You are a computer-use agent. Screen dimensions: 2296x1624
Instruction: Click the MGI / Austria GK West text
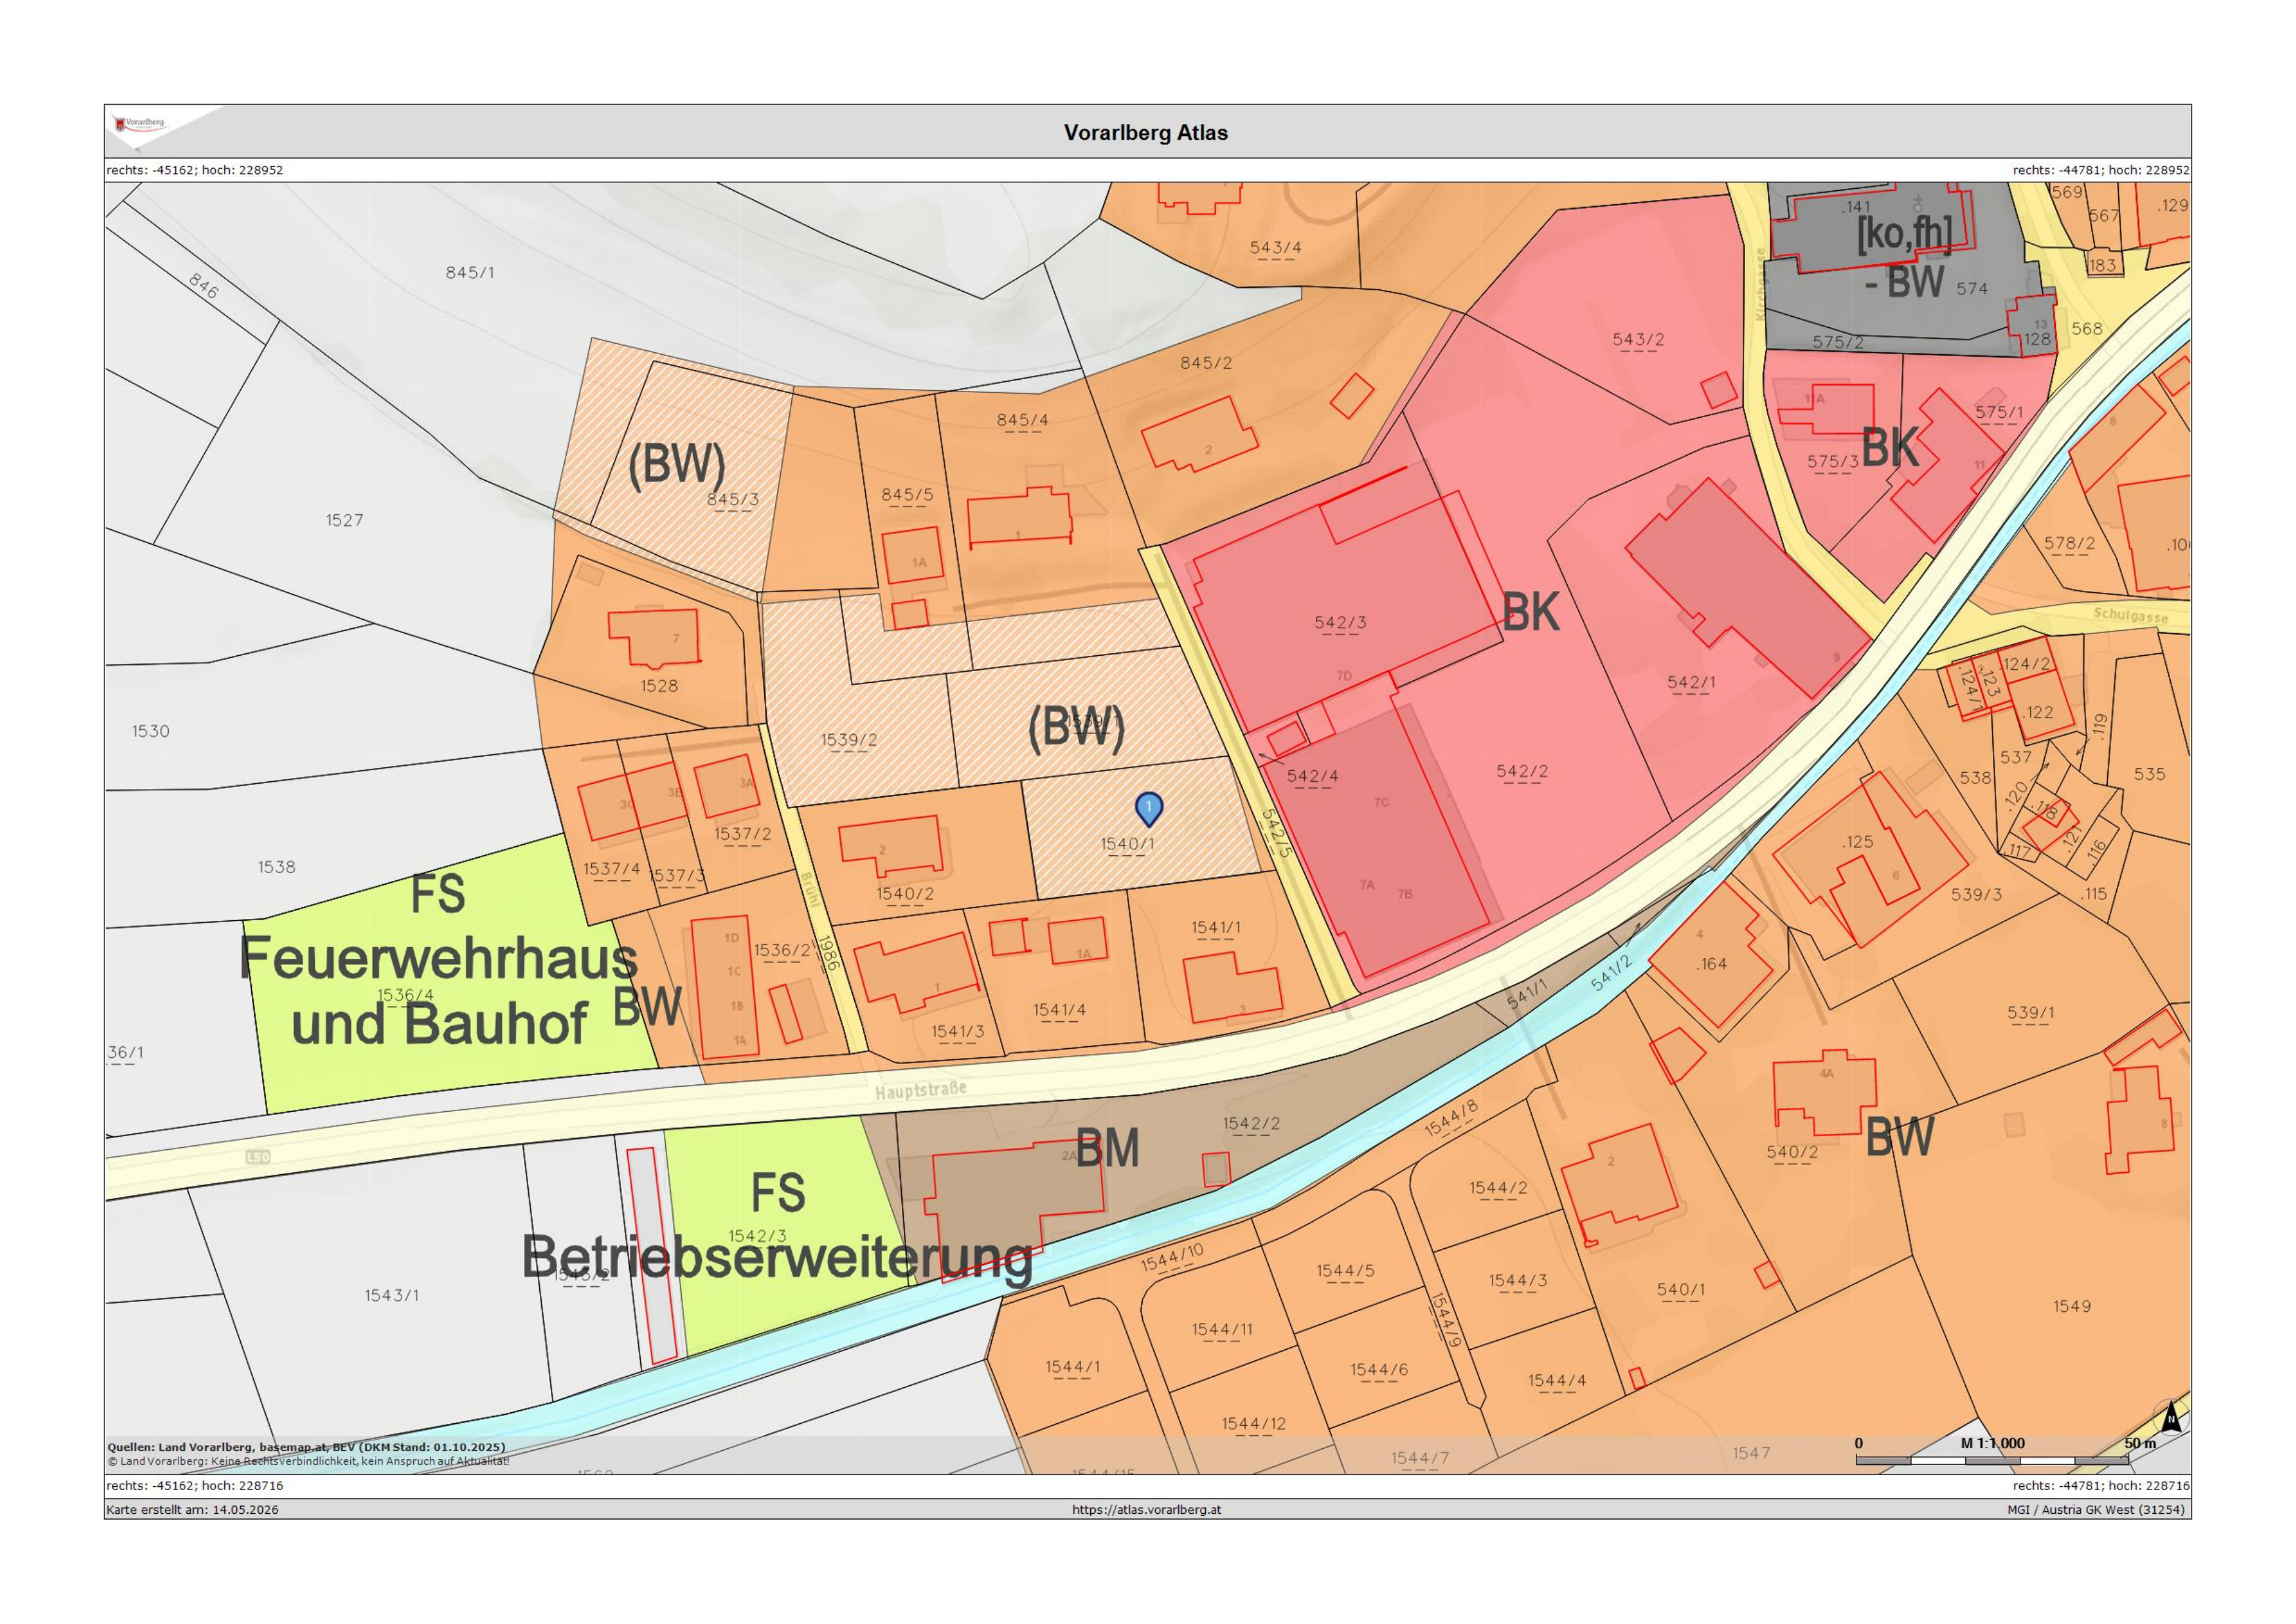point(2095,1509)
